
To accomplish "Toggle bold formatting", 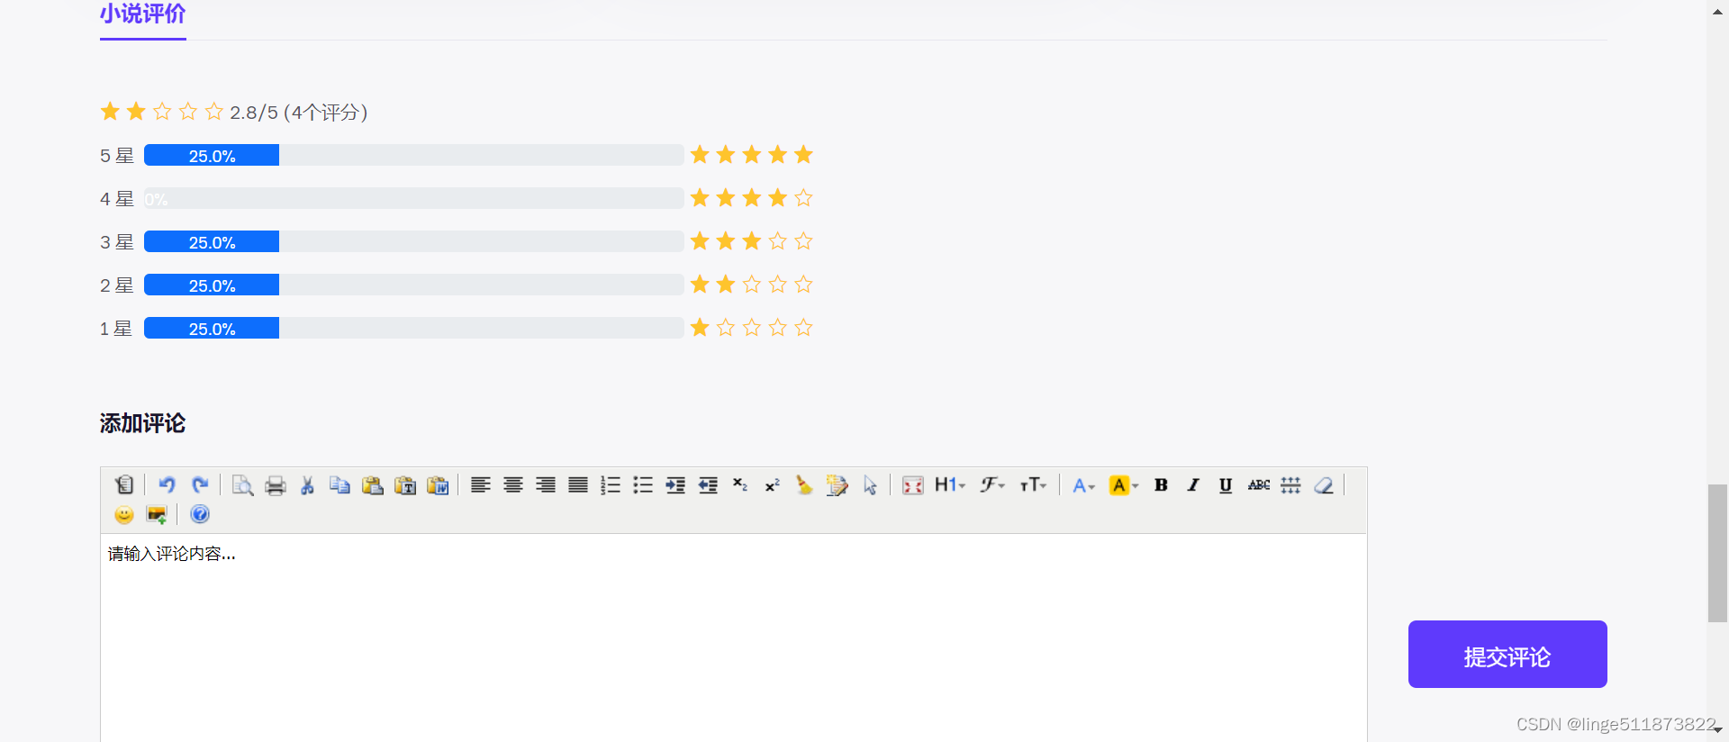I will point(1162,485).
